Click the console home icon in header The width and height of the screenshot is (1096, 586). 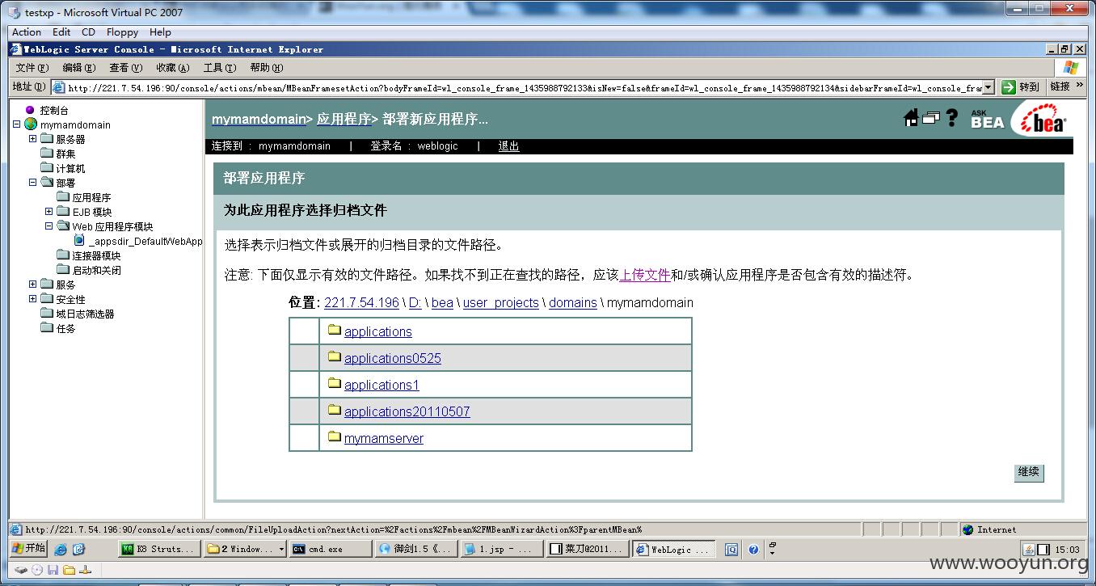[911, 119]
